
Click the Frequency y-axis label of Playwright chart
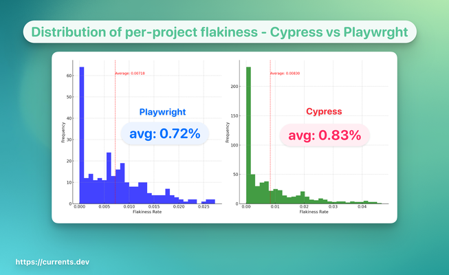pos(63,132)
